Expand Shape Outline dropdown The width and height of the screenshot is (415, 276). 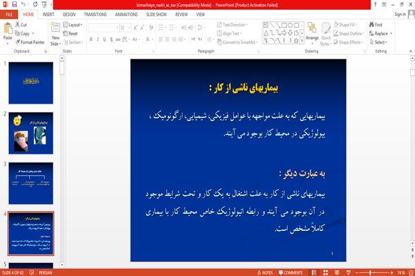[x=349, y=33]
